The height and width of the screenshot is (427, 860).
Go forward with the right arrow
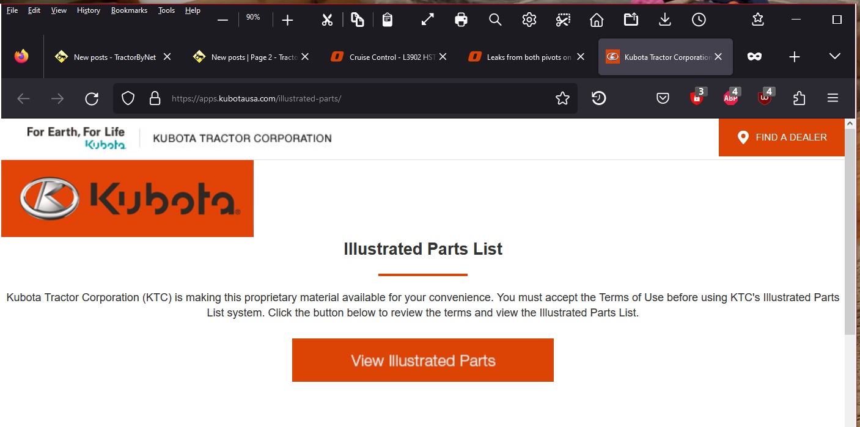[x=57, y=98]
